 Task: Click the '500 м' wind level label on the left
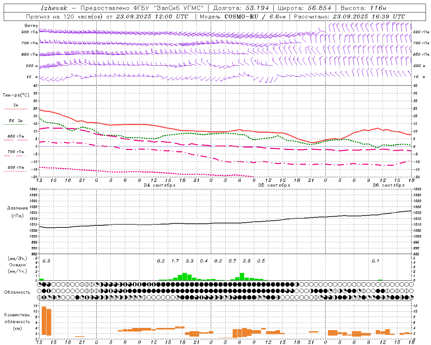pyautogui.click(x=32, y=66)
